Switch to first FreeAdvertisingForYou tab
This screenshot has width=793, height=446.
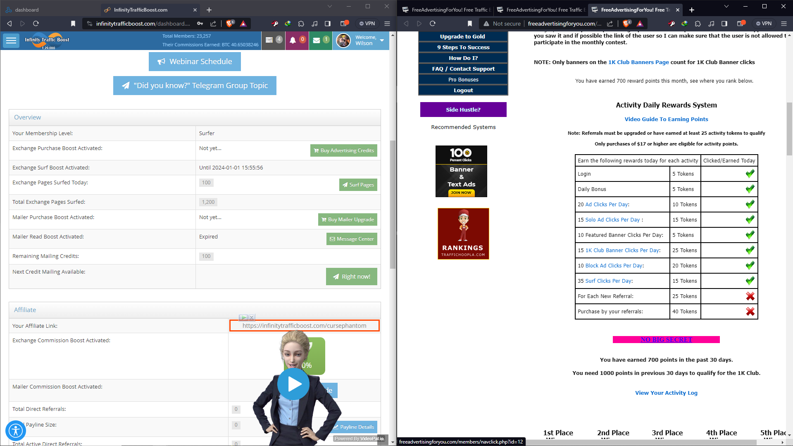(x=446, y=10)
